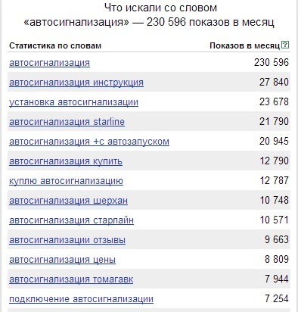Click the help icon beside Показов в месяц

285,45
